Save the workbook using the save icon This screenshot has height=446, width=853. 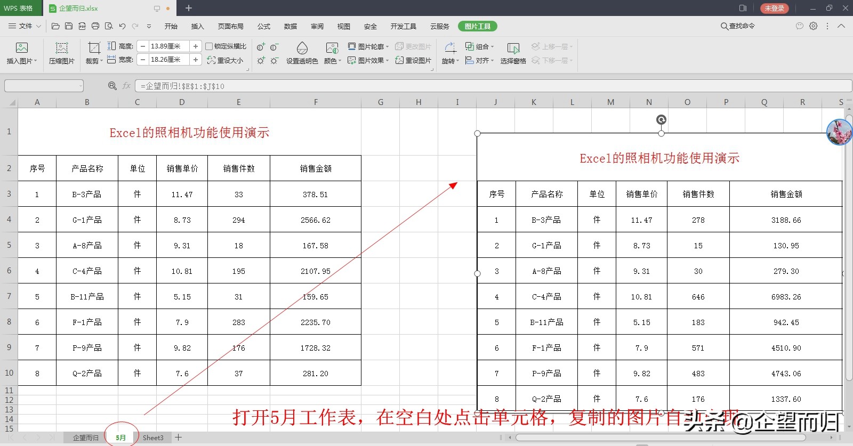coord(69,26)
